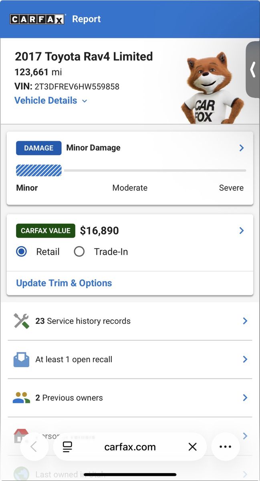Open the At least 1 open recall row
Screen dimensions: 260x481
(x=130, y=360)
